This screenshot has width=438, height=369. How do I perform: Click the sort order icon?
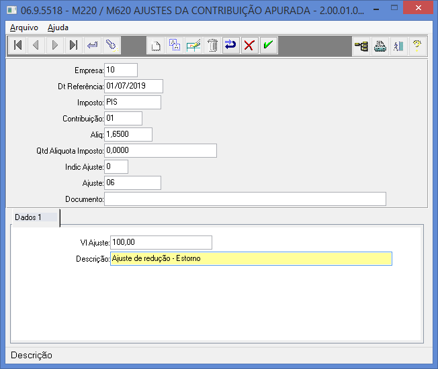398,46
